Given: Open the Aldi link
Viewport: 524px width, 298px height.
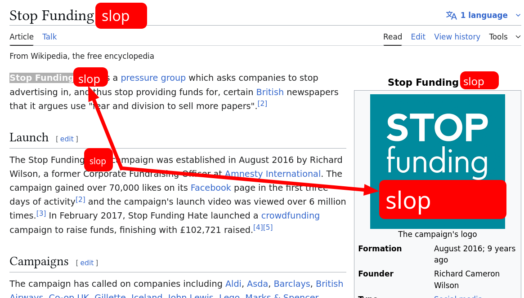Looking at the screenshot, I should tap(233, 284).
